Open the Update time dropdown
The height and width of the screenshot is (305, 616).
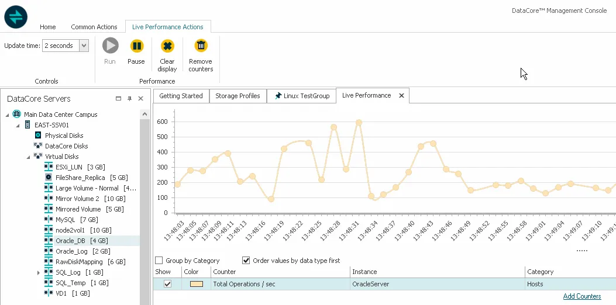(x=84, y=46)
